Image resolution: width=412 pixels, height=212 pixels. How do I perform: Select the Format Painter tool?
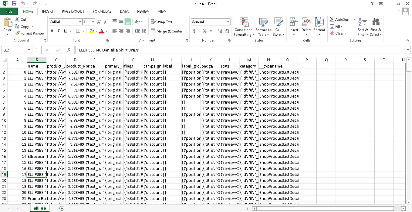click(x=29, y=33)
